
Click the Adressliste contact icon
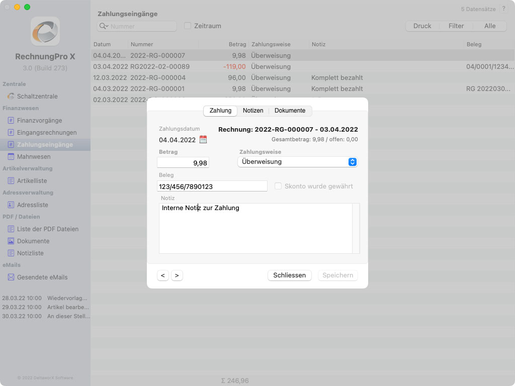click(x=11, y=205)
